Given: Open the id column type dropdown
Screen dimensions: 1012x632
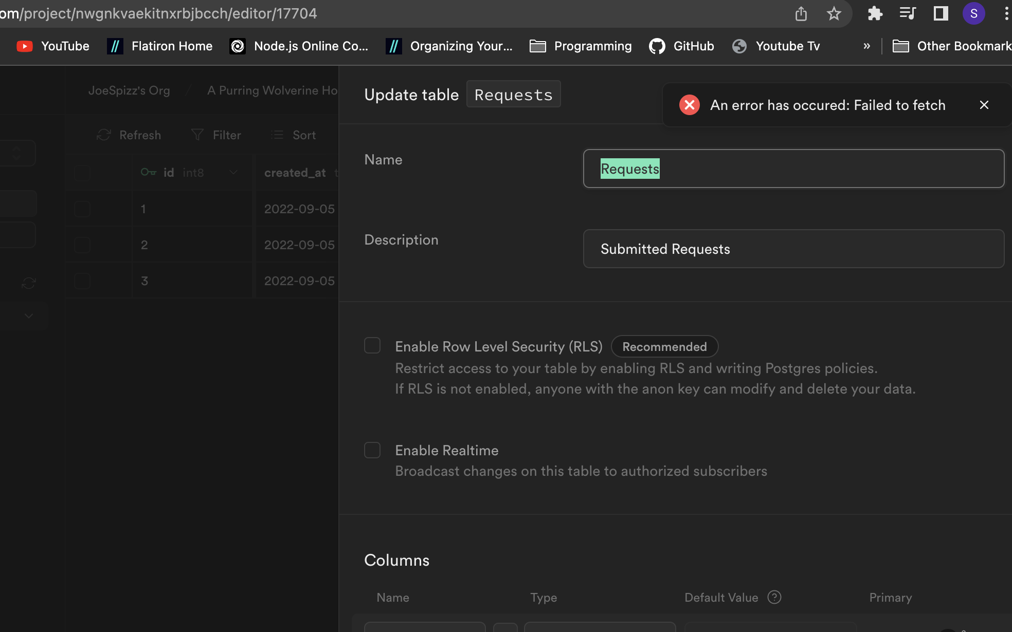Looking at the screenshot, I should coord(233,172).
